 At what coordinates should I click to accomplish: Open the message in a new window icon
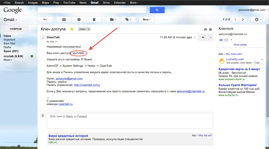(x=210, y=29)
